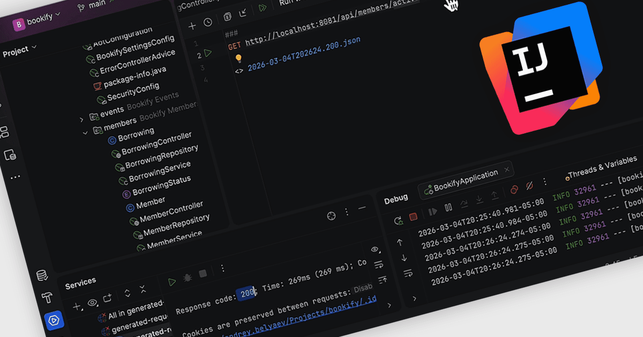The width and height of the screenshot is (643, 337).
Task: Expand Debug console side toolbar chevron
Action: pos(414,298)
